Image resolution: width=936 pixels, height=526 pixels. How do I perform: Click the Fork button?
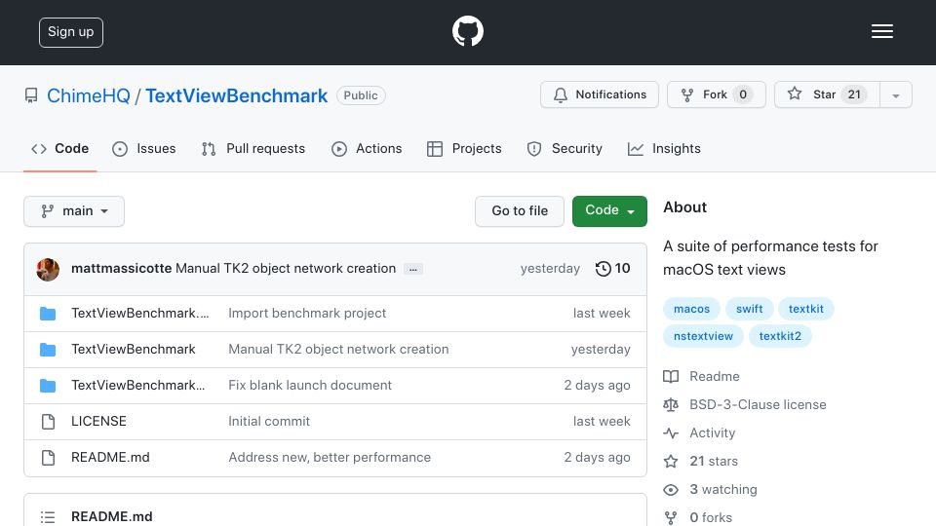coord(717,94)
